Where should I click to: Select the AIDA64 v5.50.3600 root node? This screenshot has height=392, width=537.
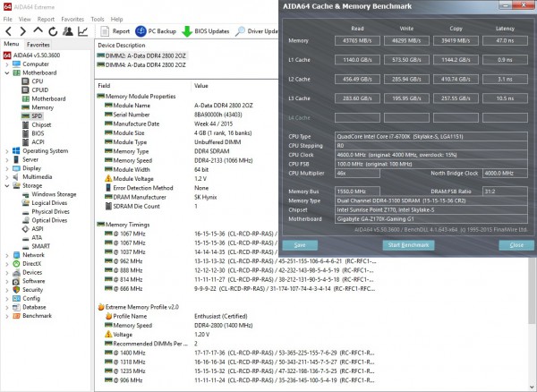pyautogui.click(x=31, y=55)
